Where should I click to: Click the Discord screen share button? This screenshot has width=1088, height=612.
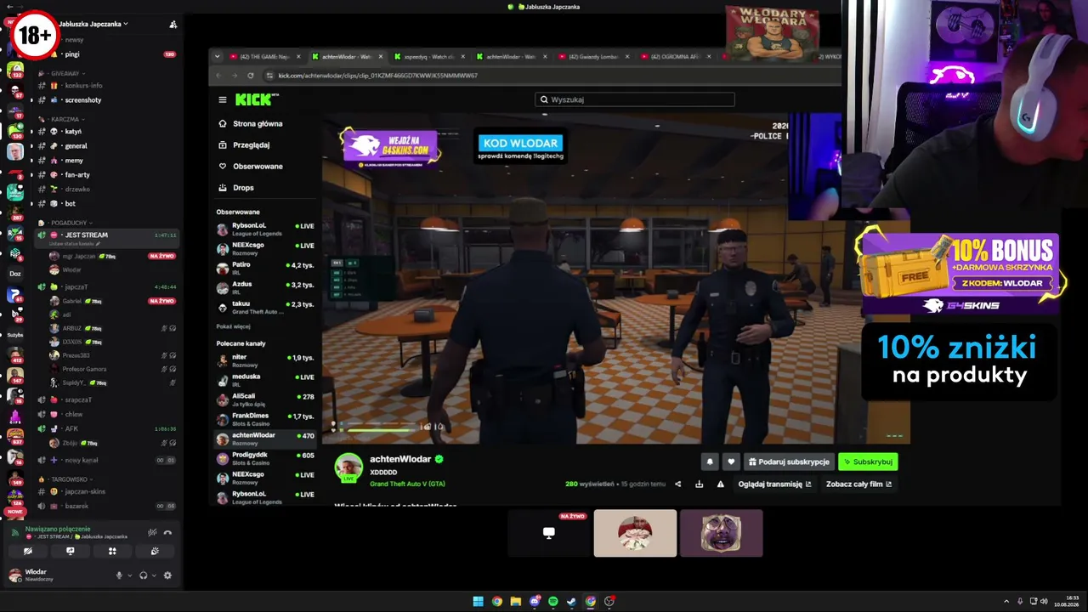click(71, 551)
